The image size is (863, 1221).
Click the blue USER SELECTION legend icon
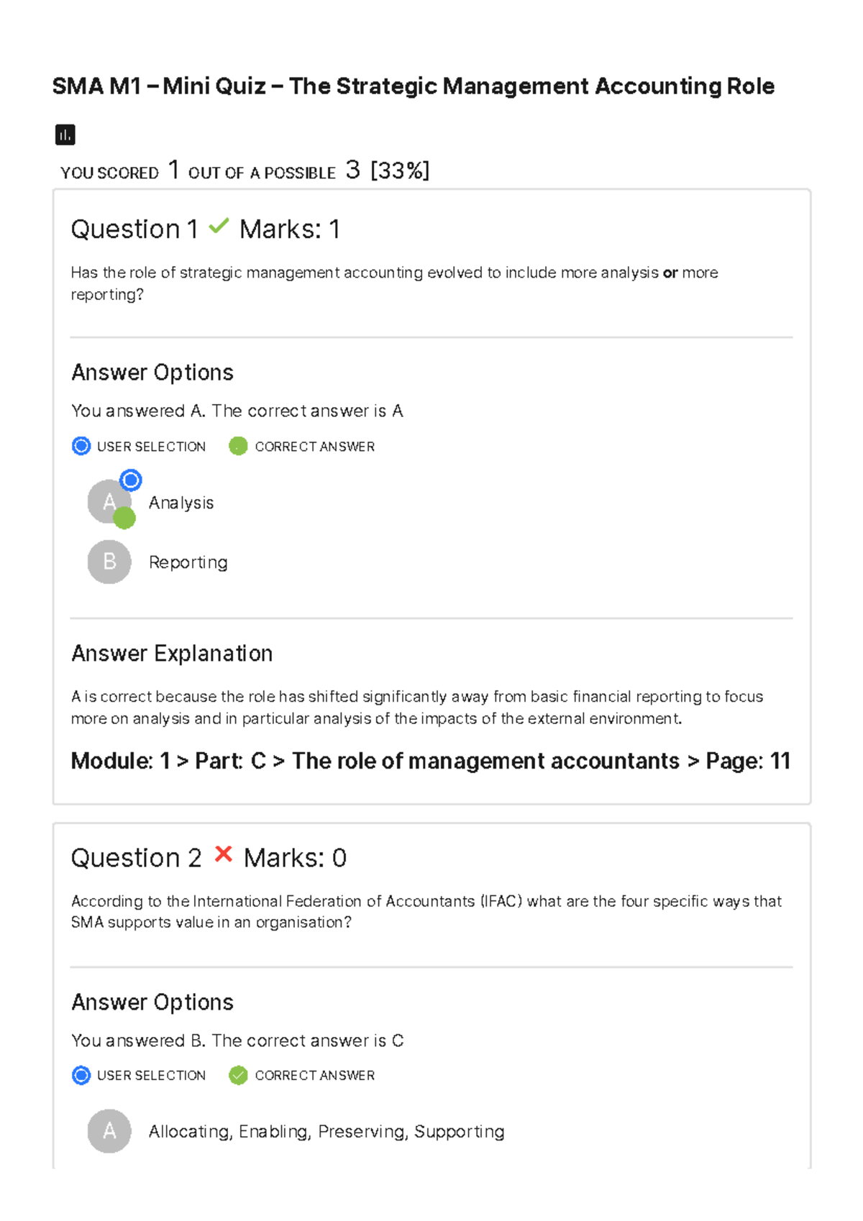(x=81, y=446)
